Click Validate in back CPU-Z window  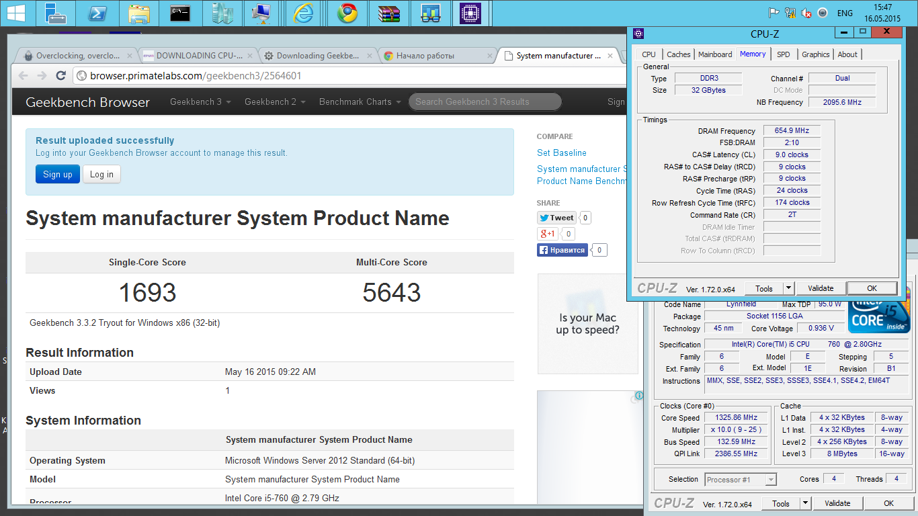tap(837, 503)
